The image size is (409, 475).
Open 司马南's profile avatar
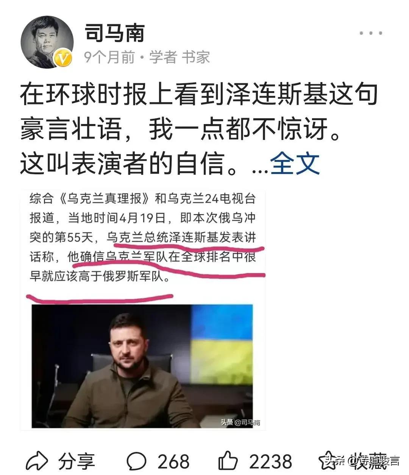(47, 42)
